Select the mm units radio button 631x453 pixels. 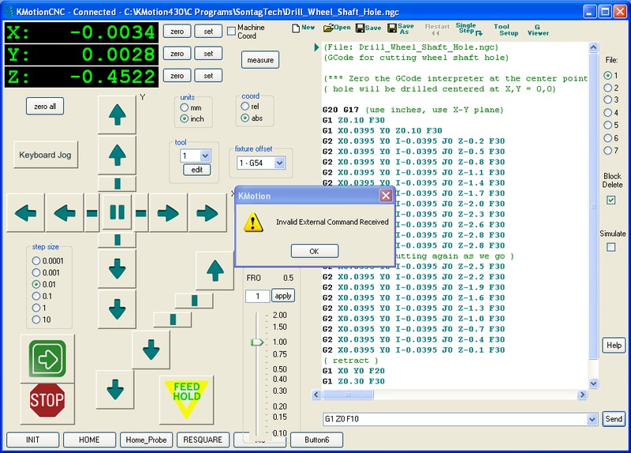[185, 107]
